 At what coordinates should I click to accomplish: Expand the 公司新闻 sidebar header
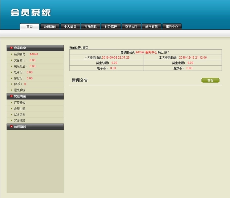click(x=35, y=127)
